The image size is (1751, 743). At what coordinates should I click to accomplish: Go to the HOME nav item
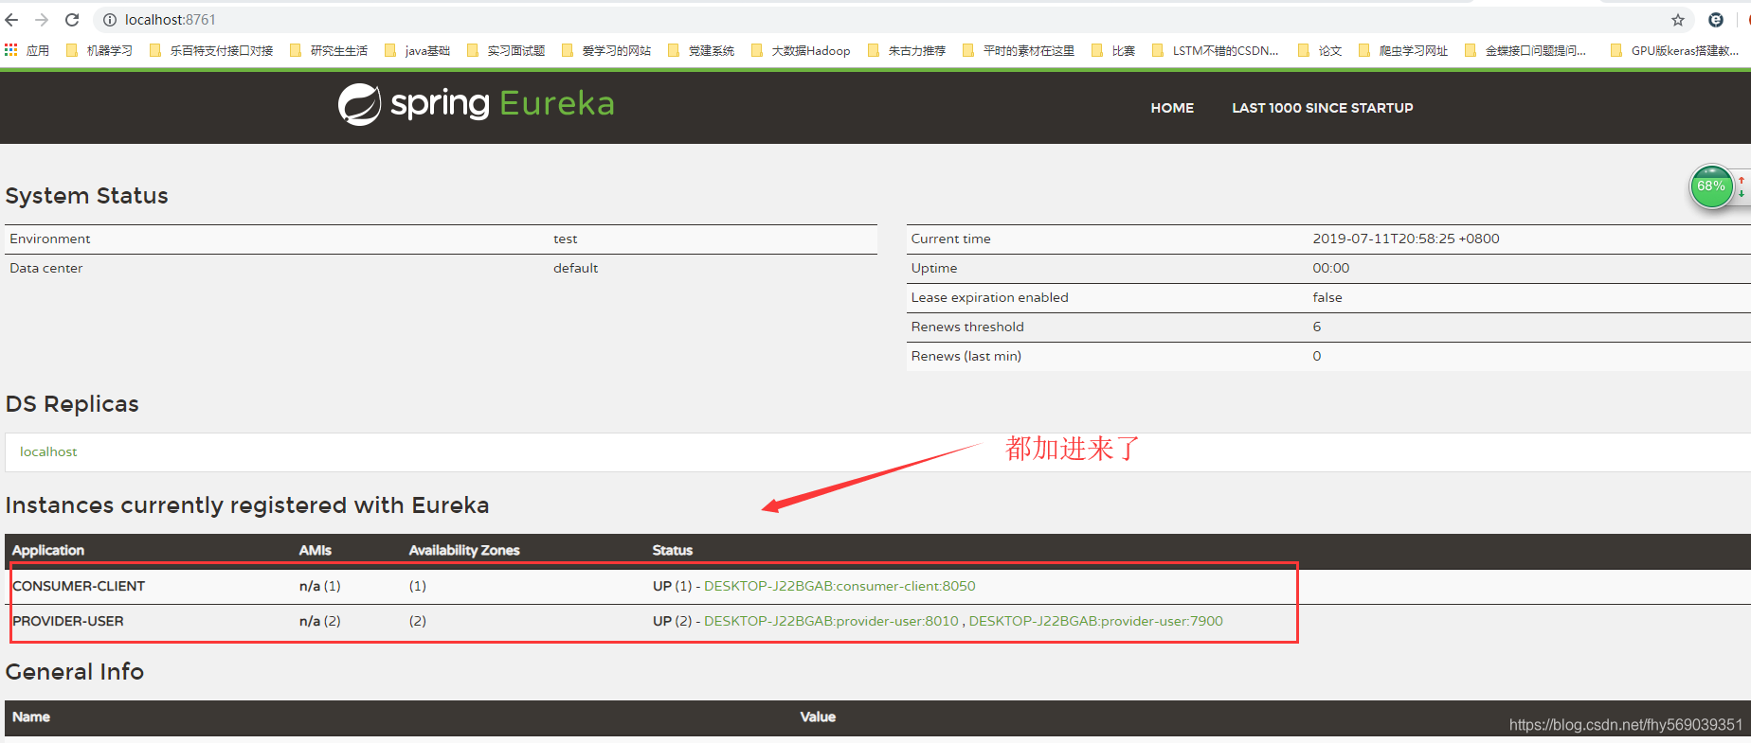(1172, 108)
